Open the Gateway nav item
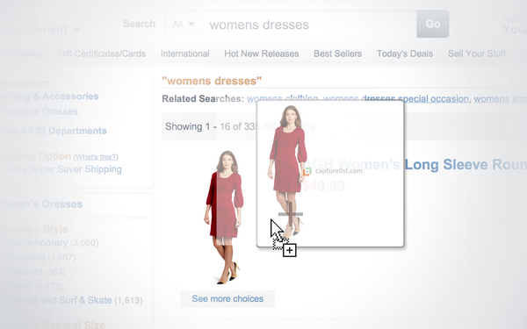 [x=23, y=54]
